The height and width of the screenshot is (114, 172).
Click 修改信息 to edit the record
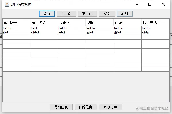(110, 107)
